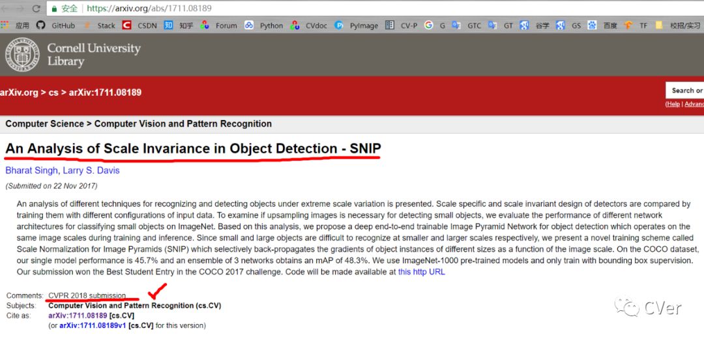Image resolution: width=704 pixels, height=337 pixels.
Task: Click the paper title heading text
Action: click(x=193, y=149)
